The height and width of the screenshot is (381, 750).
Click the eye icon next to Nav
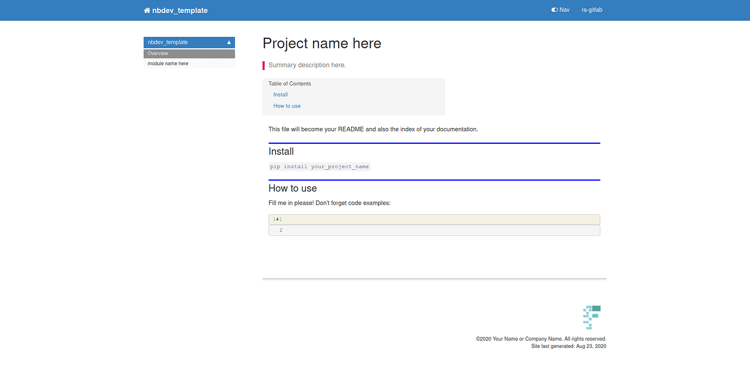pos(555,9)
